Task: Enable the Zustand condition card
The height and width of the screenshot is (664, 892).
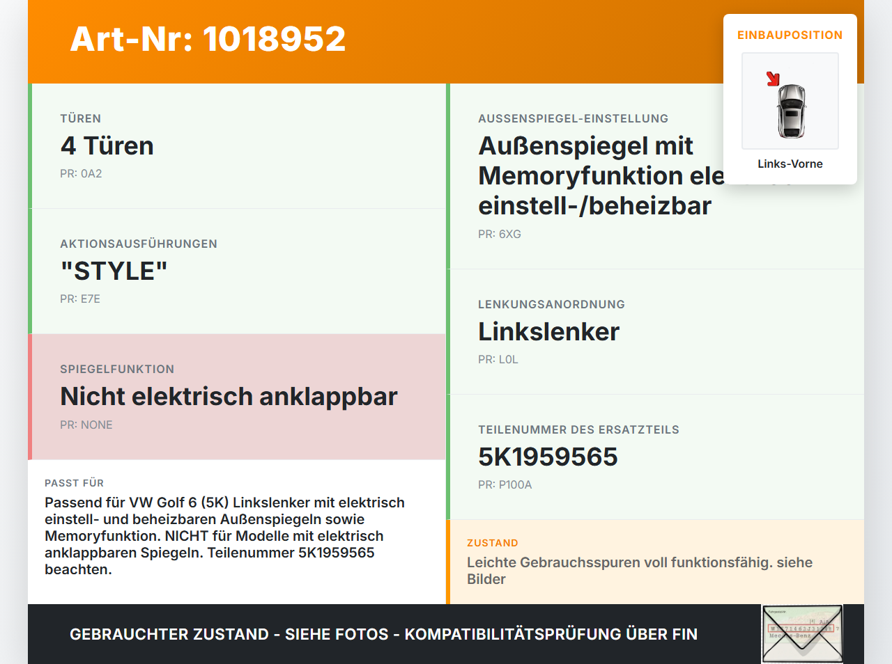Action: click(655, 561)
